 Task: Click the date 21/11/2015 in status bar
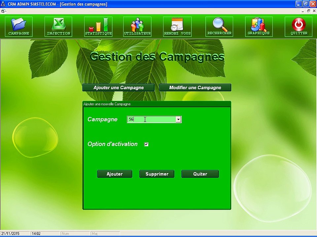click(x=11, y=233)
